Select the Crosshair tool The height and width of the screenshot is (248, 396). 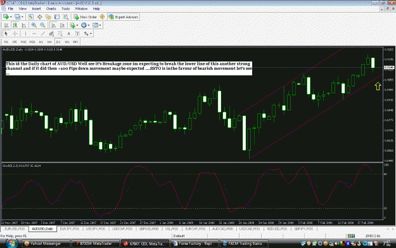point(15,34)
